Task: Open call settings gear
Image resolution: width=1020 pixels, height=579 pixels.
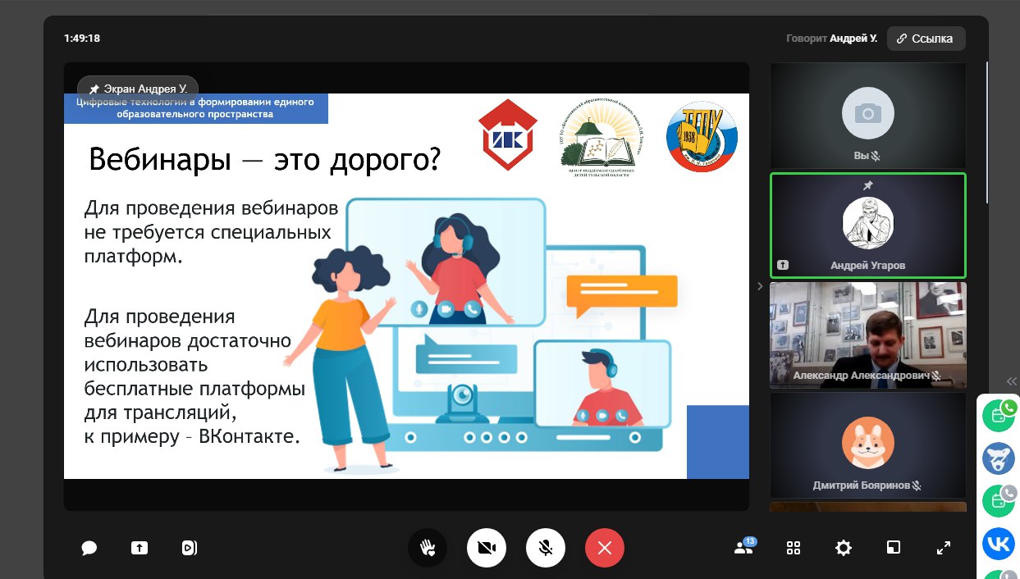Action: point(843,548)
